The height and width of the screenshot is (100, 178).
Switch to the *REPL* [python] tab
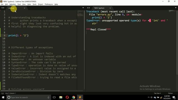click(x=99, y=8)
